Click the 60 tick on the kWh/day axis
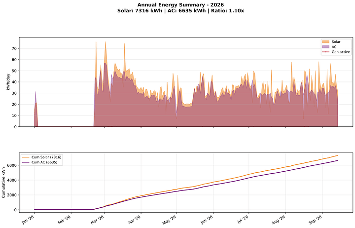This screenshot has height=228, width=355. pos(14,60)
